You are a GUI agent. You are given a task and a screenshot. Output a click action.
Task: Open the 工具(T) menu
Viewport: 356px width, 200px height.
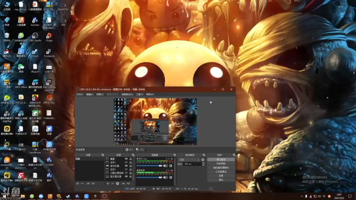pos(140,94)
